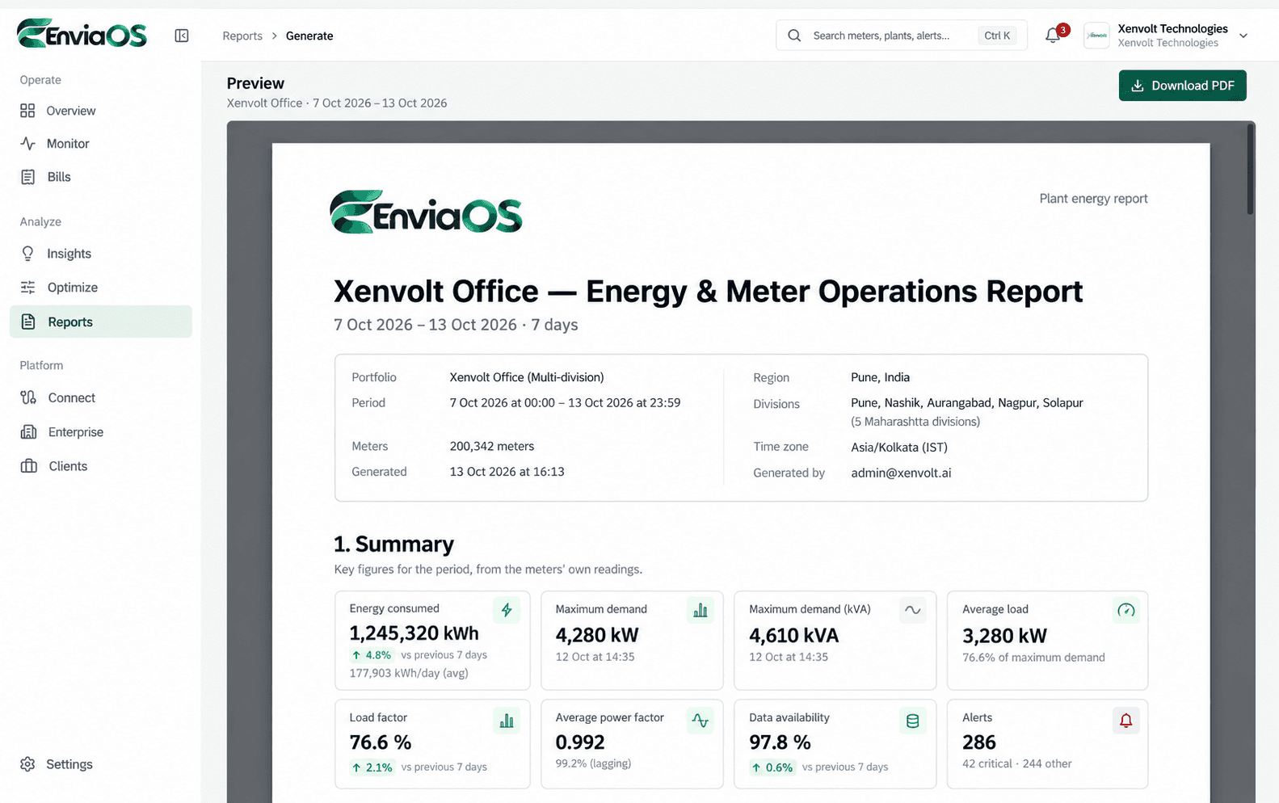The width and height of the screenshot is (1279, 803).
Task: Click the Load factor chart icon
Action: coord(507,721)
